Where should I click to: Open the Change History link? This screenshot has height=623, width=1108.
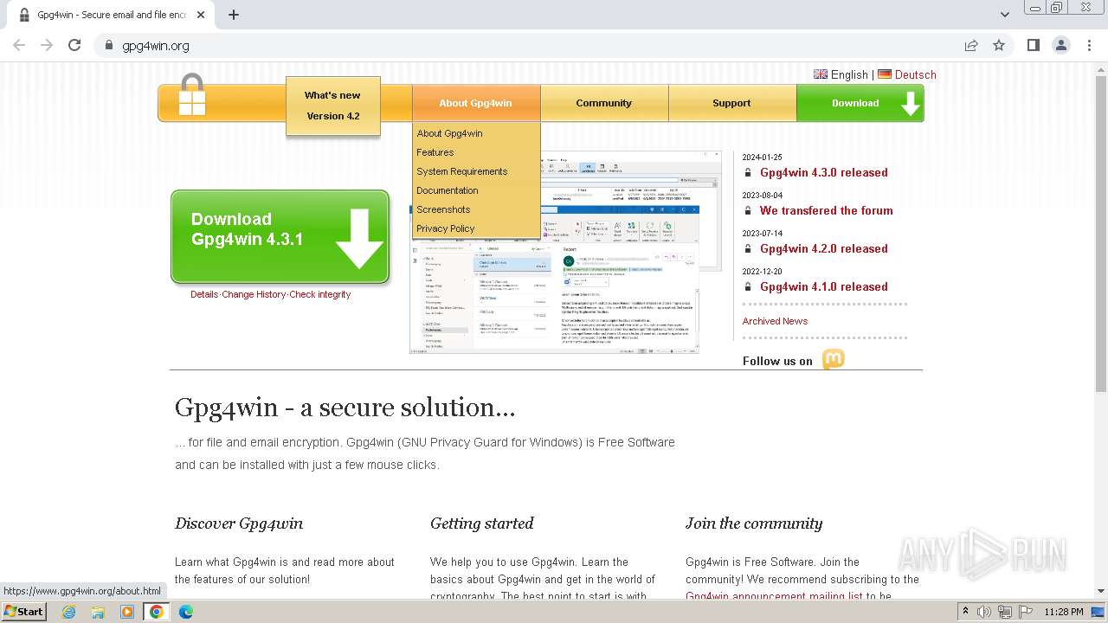(254, 294)
